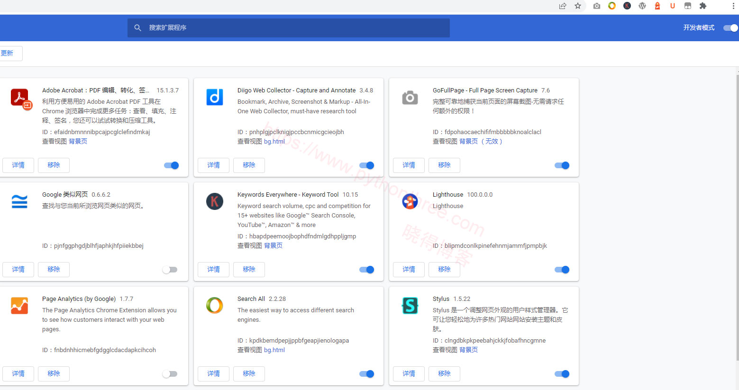This screenshot has height=390, width=739.
Task: Open 详情 details for Search All
Action: coord(213,374)
